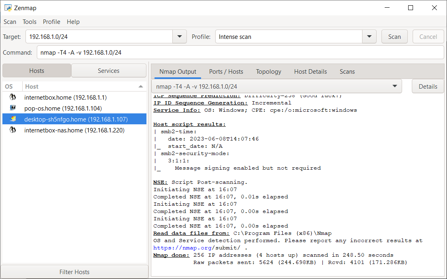The image size is (447, 279).
Task: Click the OS icon beside pop-os.home
Action: 13,108
